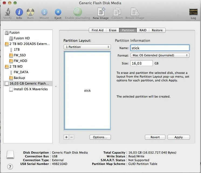Click 2 TB WD 20EADS drive icon
Screen dimensions: 201x173
[7, 44]
